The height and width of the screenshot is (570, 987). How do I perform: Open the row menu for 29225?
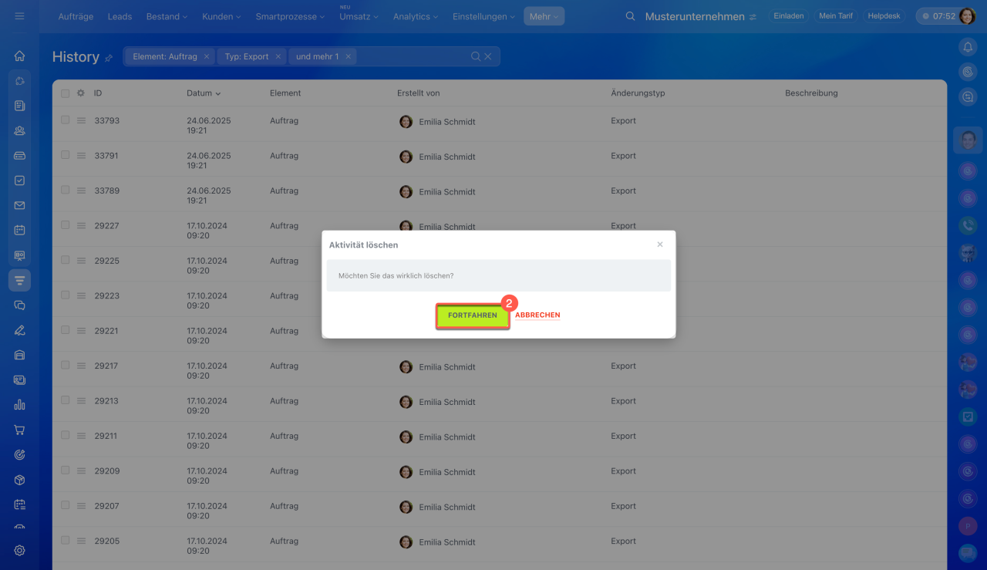(81, 261)
